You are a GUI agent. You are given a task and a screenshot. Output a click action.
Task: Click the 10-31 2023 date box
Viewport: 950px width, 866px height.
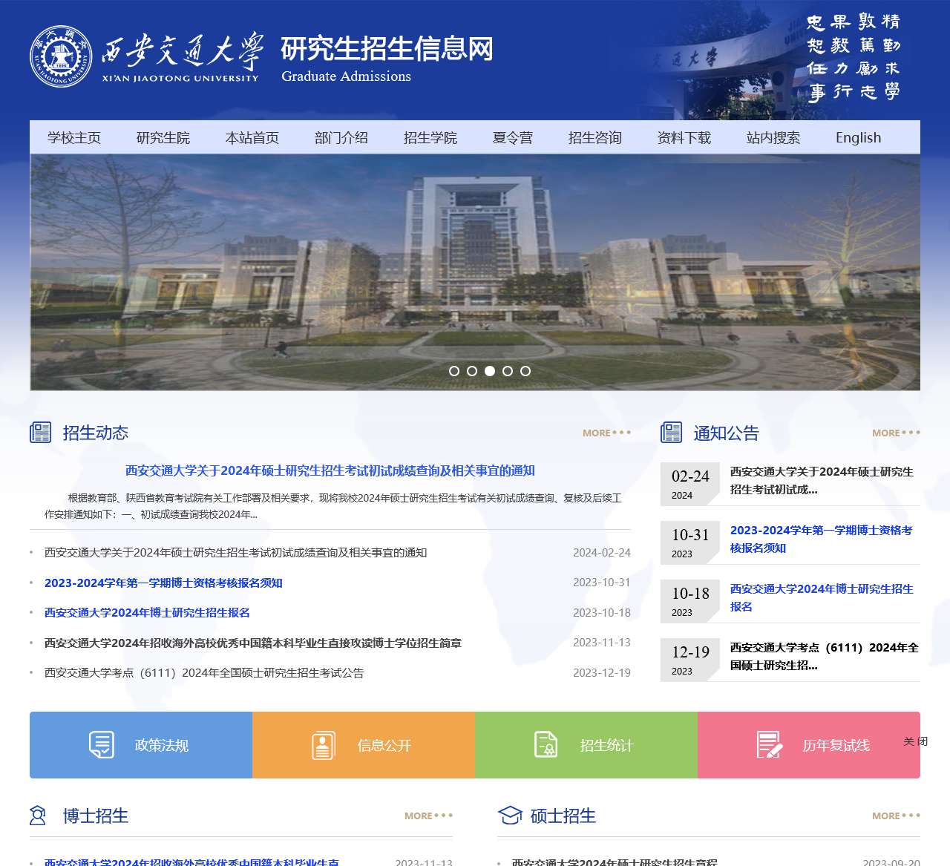[x=690, y=542]
